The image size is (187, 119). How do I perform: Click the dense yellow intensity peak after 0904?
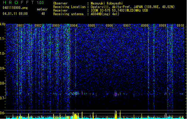coord(76,116)
